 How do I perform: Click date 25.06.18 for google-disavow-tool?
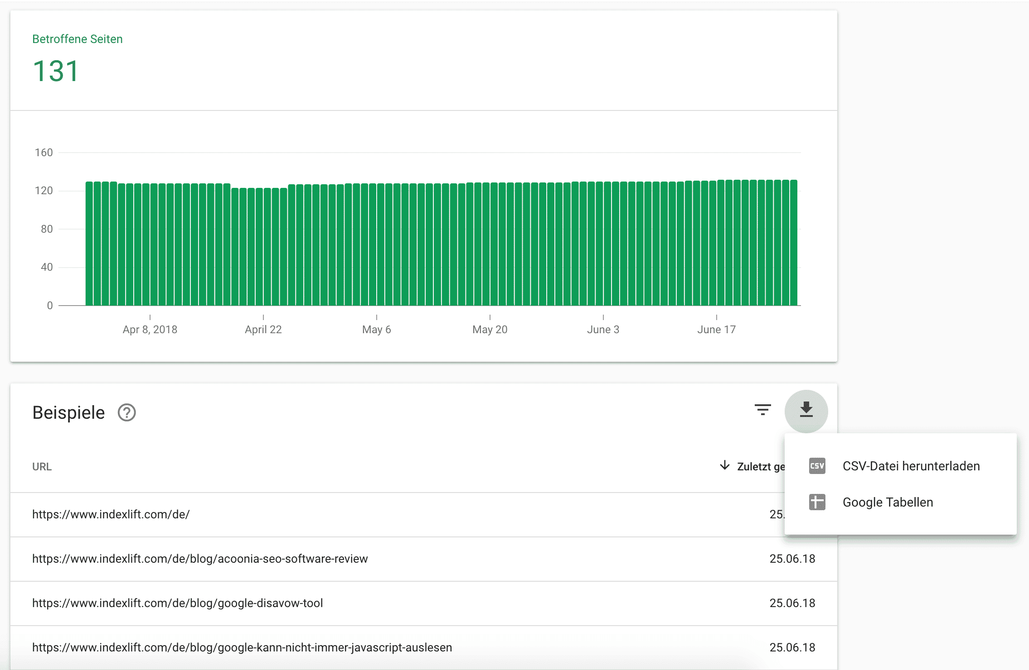(792, 603)
